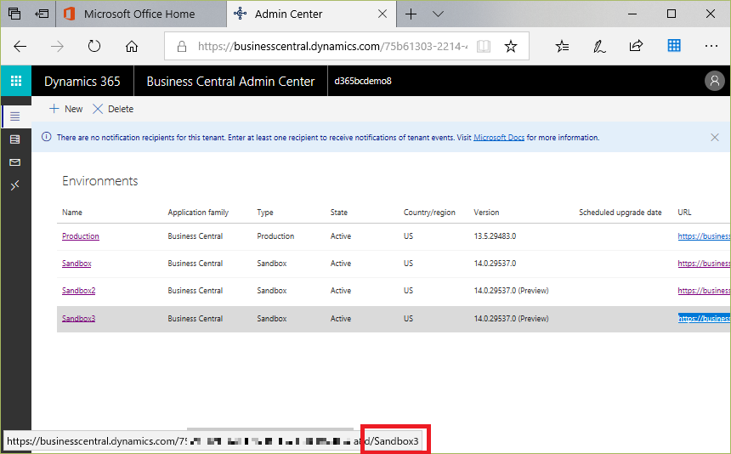Click the Type column header

coord(265,212)
